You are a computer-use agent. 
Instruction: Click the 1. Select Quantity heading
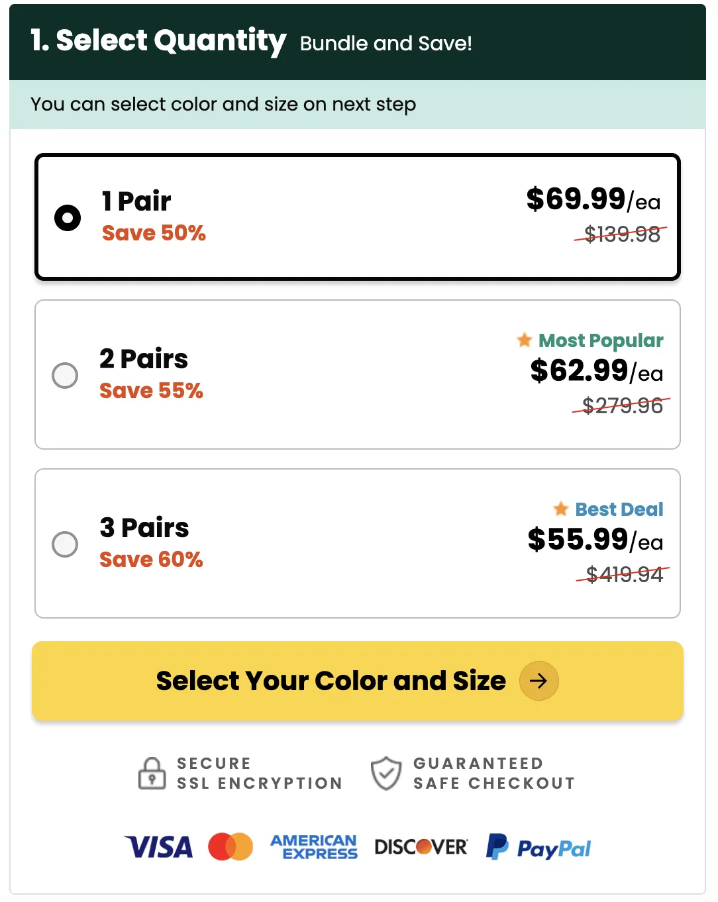coord(158,41)
